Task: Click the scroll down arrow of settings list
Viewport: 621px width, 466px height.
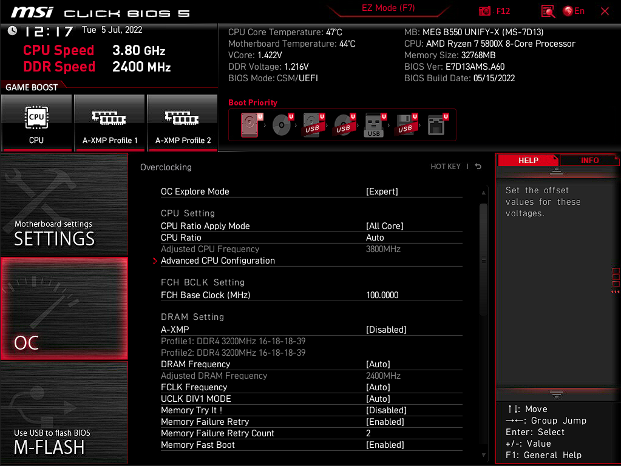Action: [x=483, y=455]
